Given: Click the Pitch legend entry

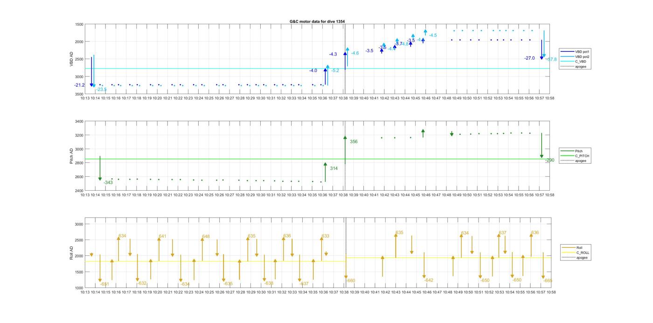Looking at the screenshot, I should (579, 151).
